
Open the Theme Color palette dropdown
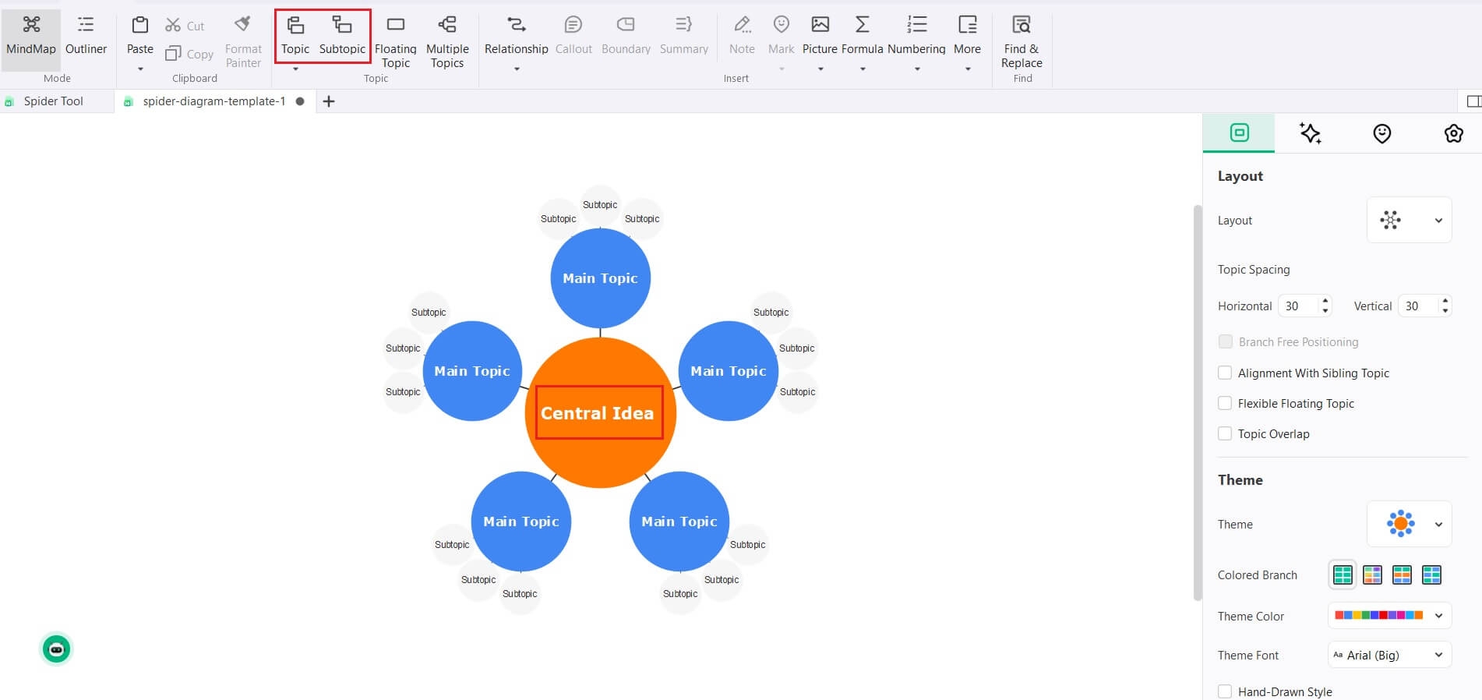[x=1389, y=616]
